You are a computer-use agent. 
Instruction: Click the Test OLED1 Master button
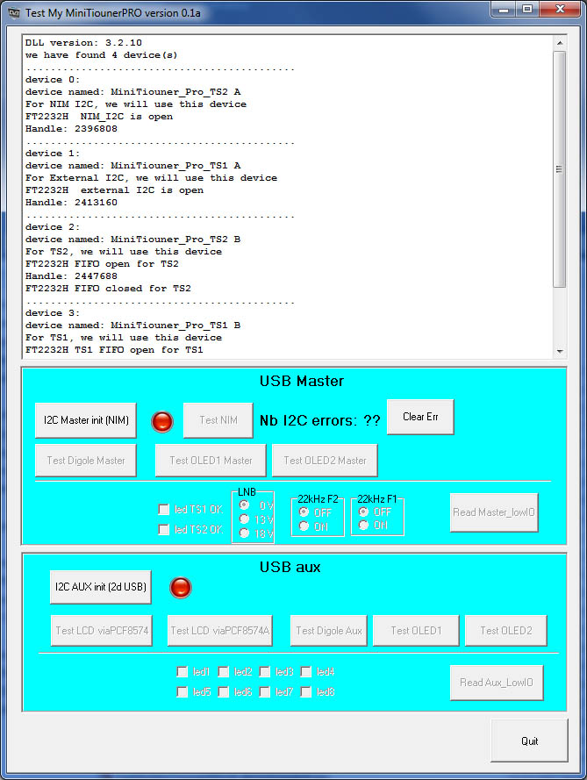tap(211, 461)
